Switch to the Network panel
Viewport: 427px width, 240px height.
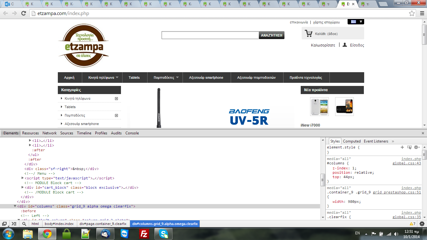[x=50, y=133]
